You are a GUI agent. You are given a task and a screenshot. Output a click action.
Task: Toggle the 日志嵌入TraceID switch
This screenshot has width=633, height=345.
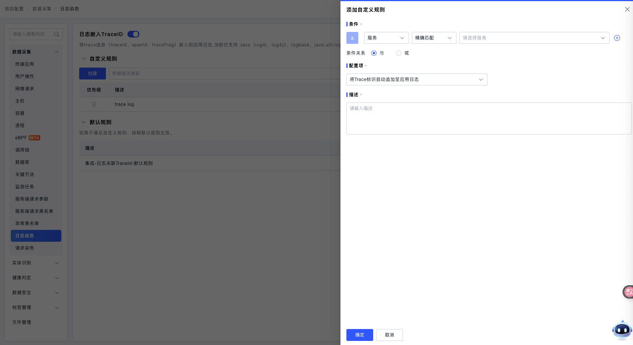coord(133,34)
